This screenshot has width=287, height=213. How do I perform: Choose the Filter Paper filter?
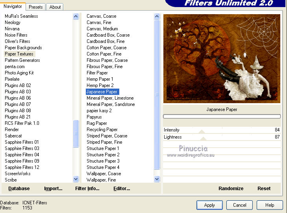(97, 73)
